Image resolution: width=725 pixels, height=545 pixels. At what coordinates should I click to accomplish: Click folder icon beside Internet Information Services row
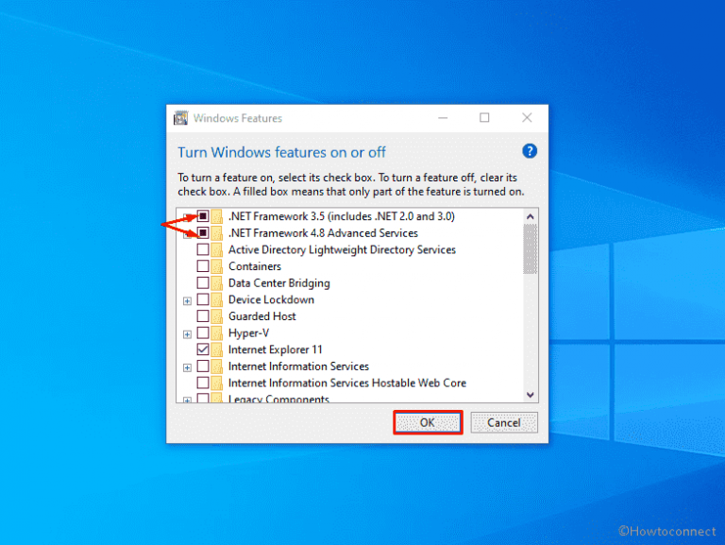tap(217, 366)
